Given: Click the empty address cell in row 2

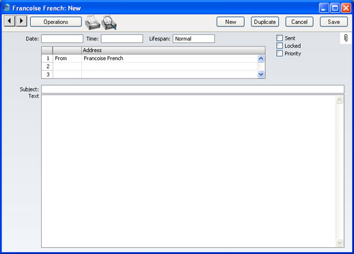Looking at the screenshot, I should tap(169, 66).
